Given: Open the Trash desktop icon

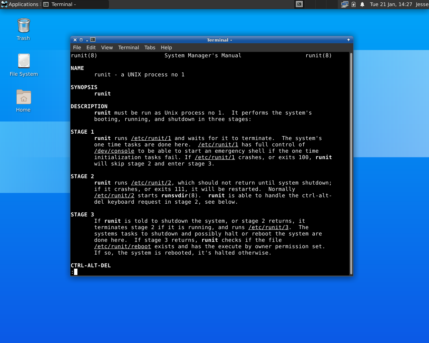Looking at the screenshot, I should tap(23, 29).
